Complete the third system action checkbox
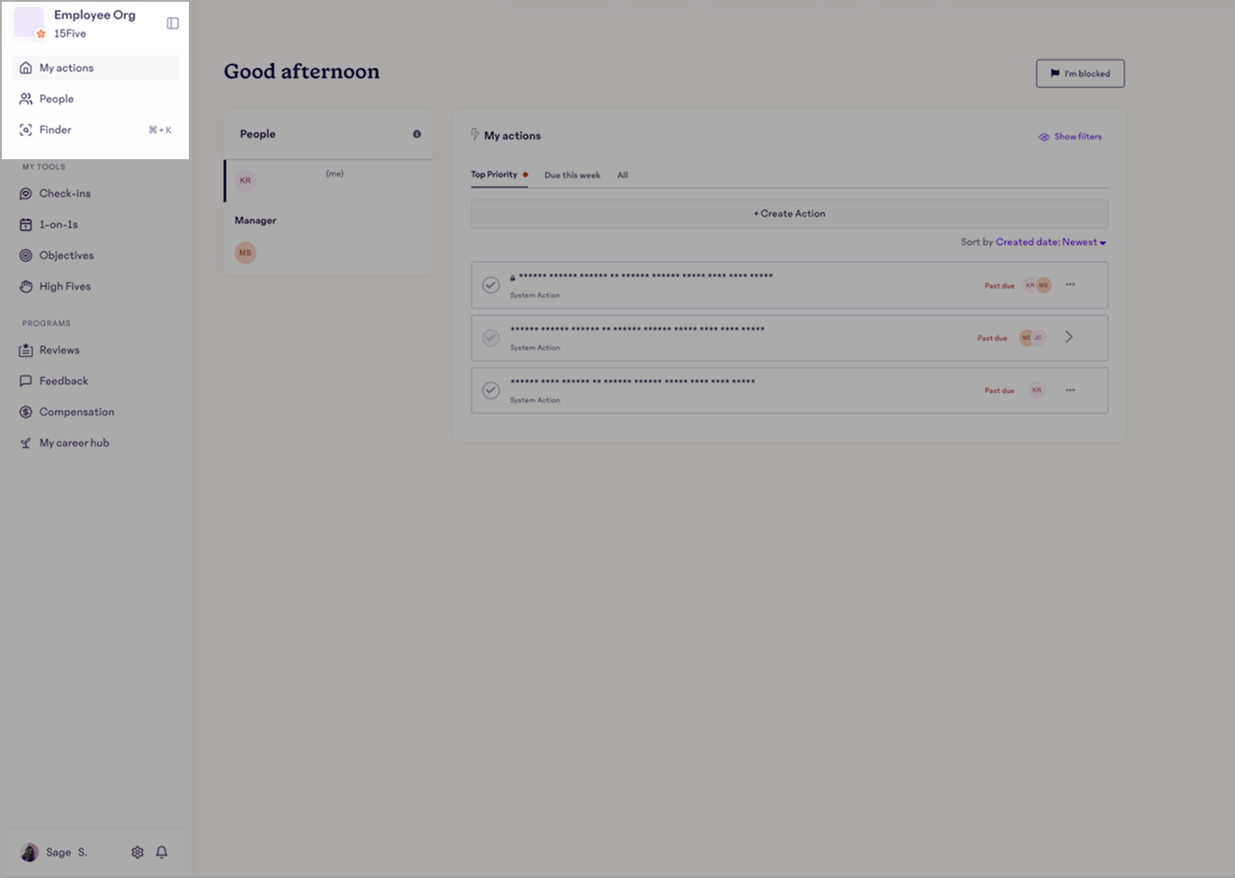This screenshot has height=878, width=1235. coord(491,390)
